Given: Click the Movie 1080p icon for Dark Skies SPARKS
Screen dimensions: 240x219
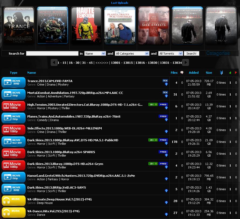Looking at the screenshot, I should 13,153.
